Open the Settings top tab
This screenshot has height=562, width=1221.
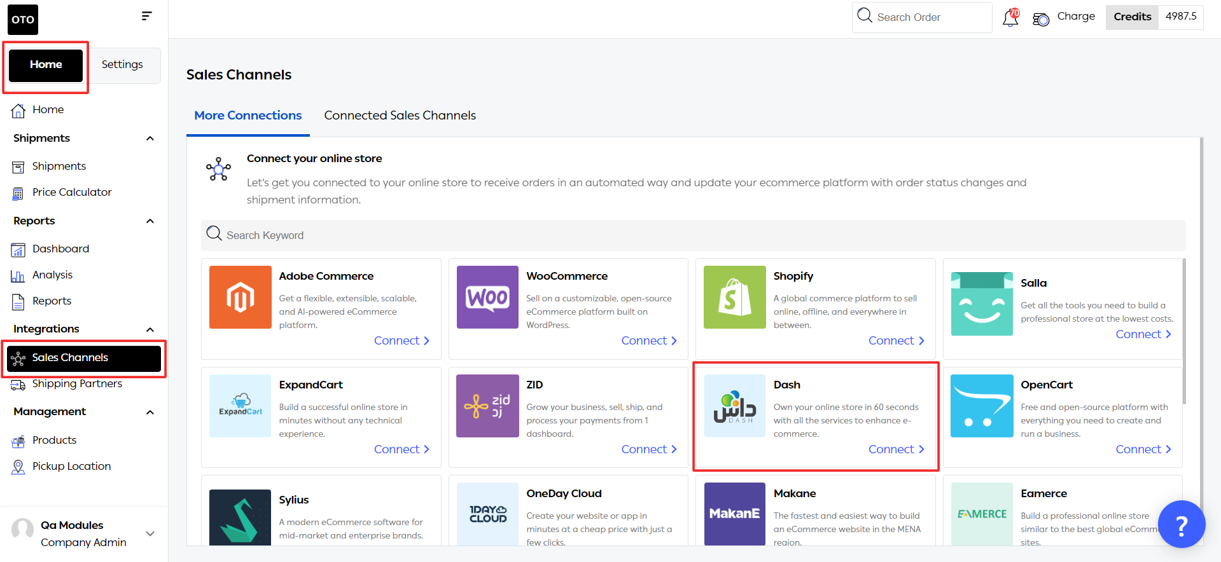pos(122,65)
